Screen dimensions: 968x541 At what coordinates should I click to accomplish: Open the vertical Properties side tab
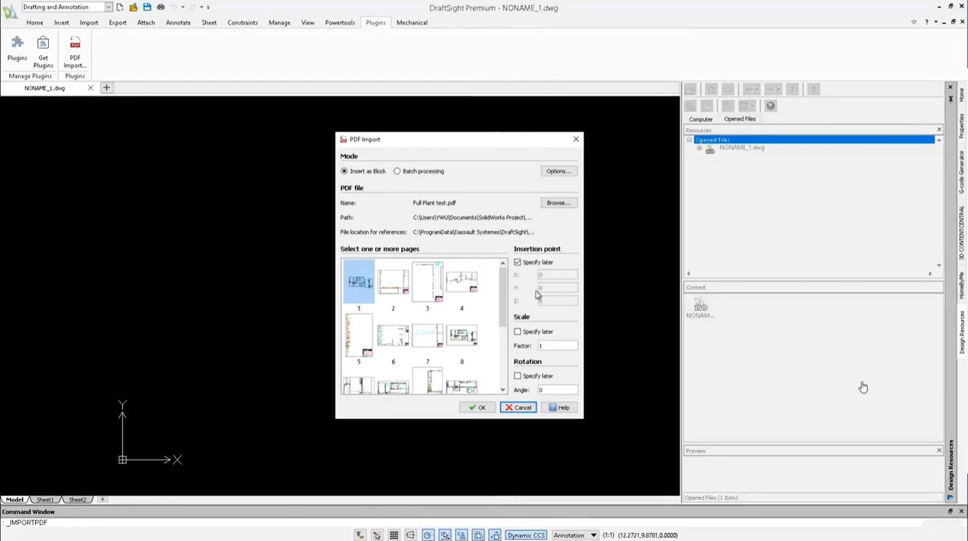tap(962, 126)
